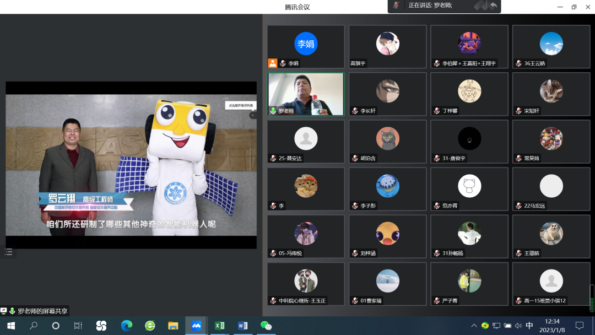Click the muted microphone icon in the top speaking bar
Viewport: 595px width, 335px height.
(x=396, y=6)
